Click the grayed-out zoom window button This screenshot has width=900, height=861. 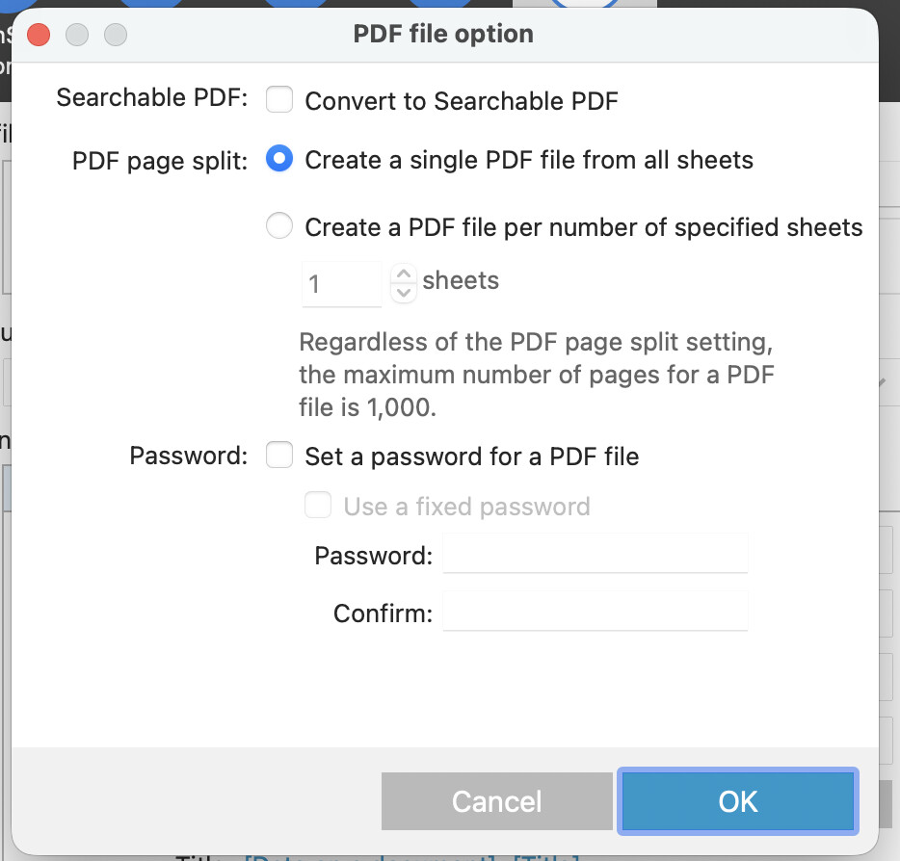point(115,36)
